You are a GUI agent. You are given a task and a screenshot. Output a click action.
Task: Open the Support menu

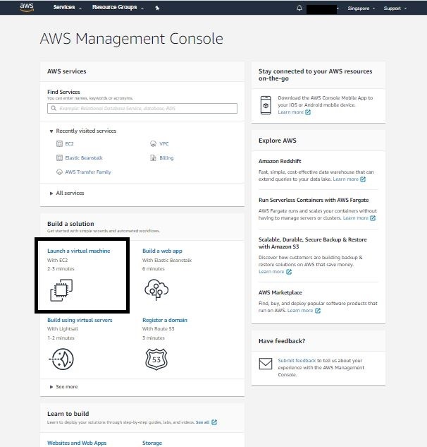point(395,8)
